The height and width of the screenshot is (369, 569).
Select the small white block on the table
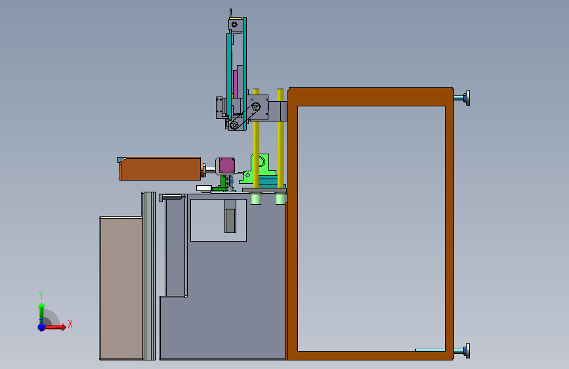[204, 188]
